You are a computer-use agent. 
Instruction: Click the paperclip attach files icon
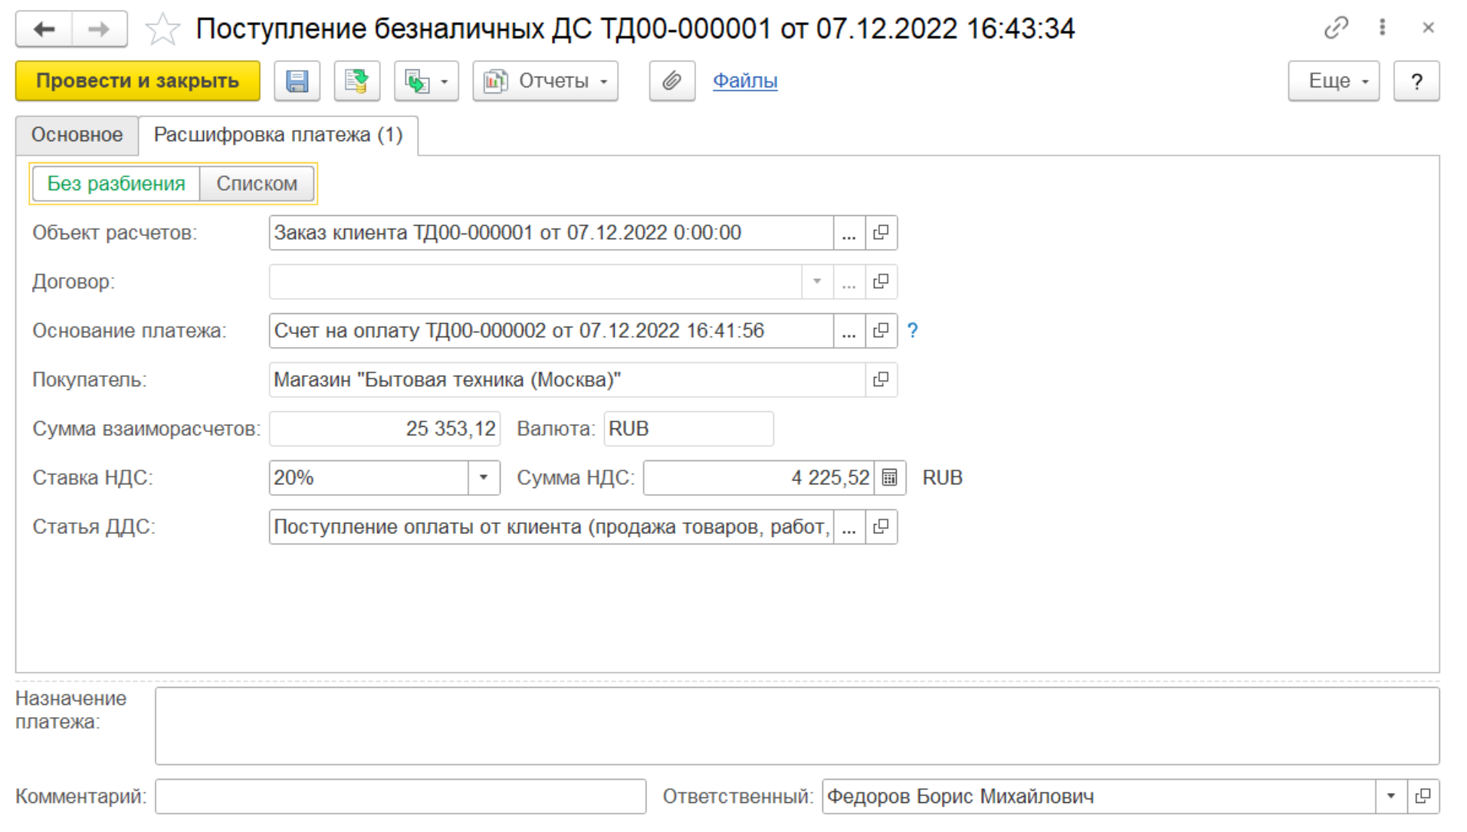tap(671, 81)
